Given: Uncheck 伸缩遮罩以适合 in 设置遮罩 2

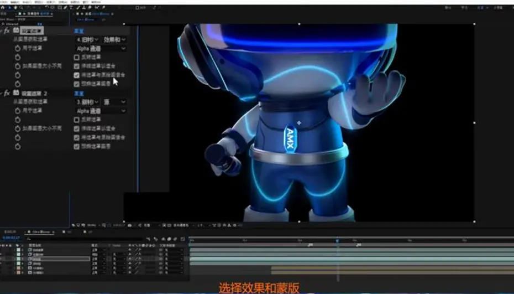Looking at the screenshot, I should click(x=77, y=129).
